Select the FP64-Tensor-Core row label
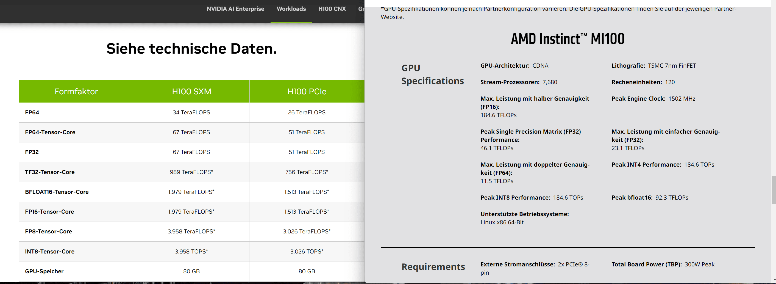 pos(50,132)
